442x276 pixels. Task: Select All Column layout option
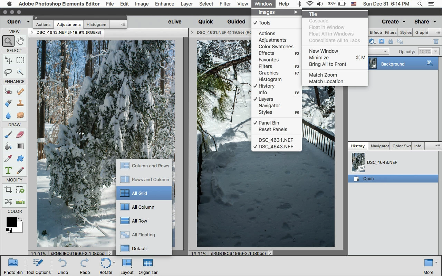(144, 207)
